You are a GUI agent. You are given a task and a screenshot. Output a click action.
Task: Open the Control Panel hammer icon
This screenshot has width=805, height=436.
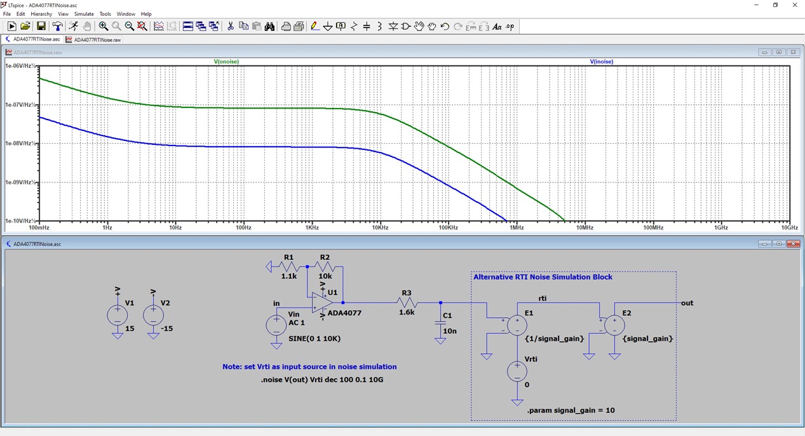point(57,26)
